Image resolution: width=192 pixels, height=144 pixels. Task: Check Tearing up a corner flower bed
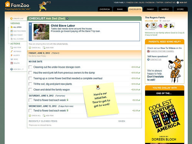(x=30, y=78)
